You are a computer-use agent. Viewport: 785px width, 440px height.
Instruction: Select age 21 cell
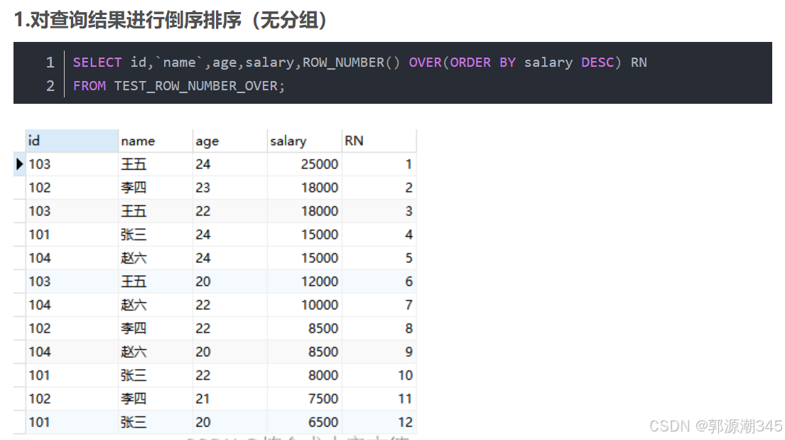[229, 398]
